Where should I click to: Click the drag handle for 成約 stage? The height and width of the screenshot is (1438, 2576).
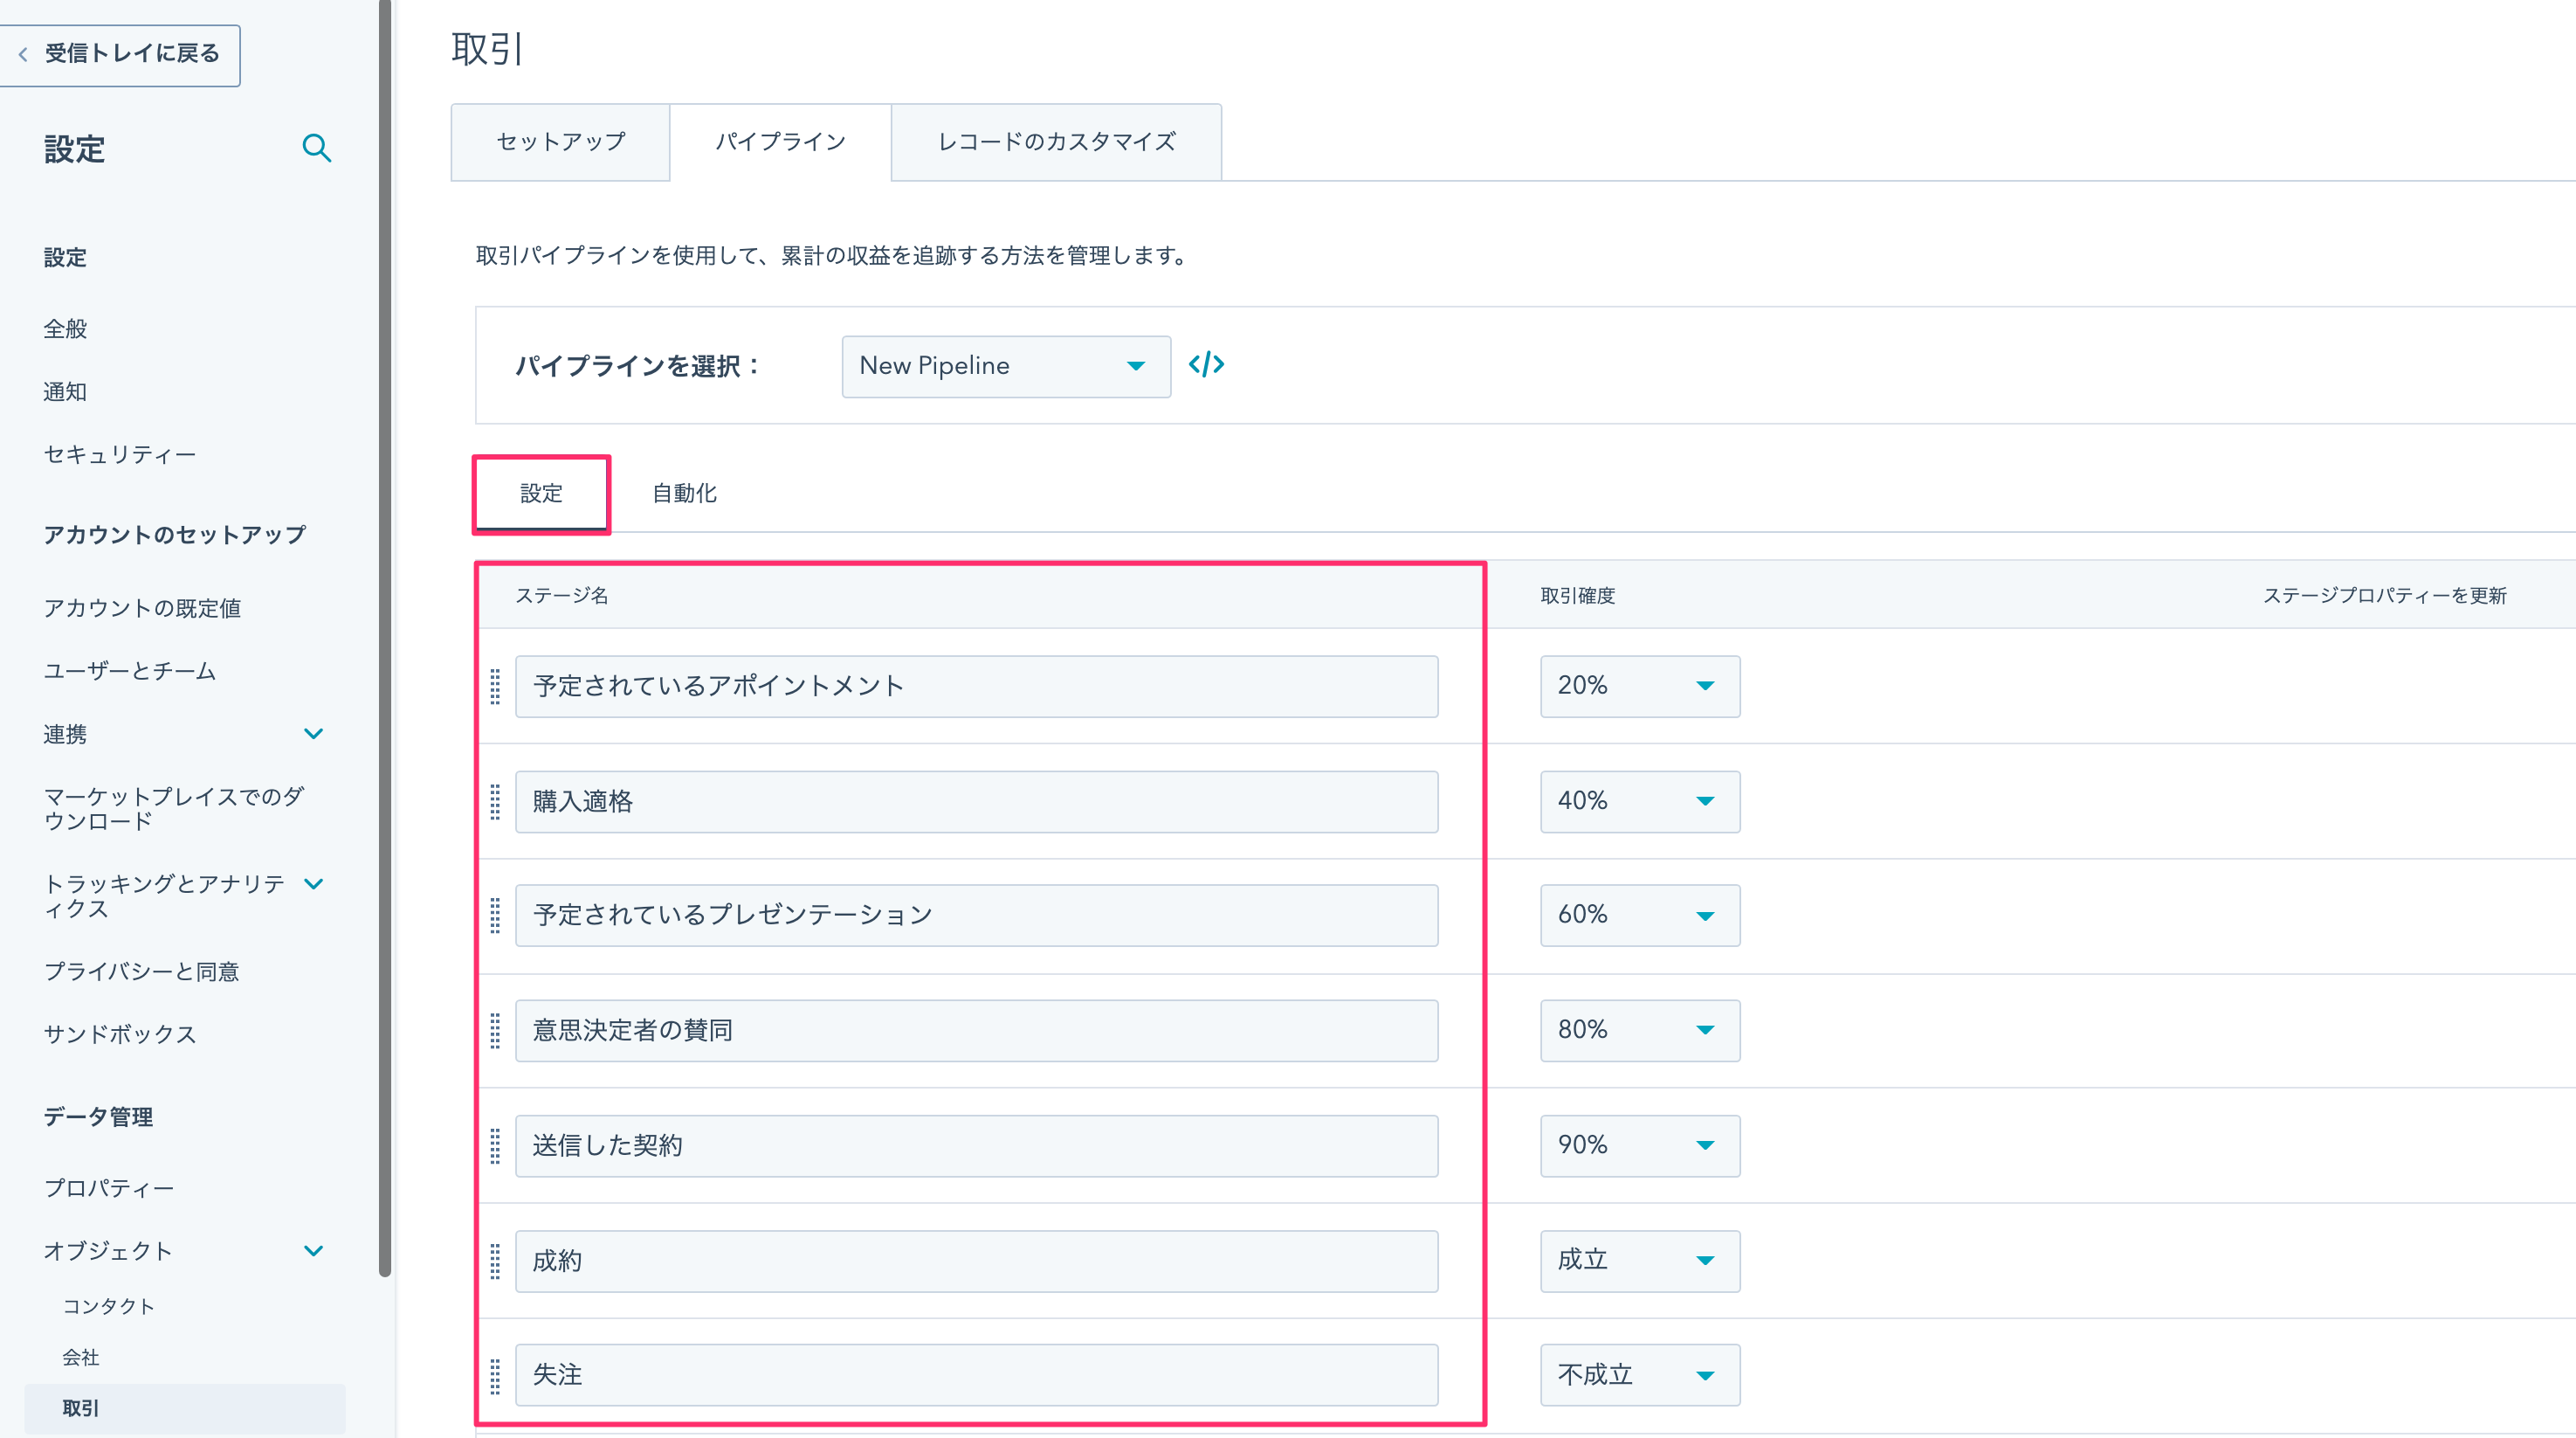click(x=495, y=1261)
